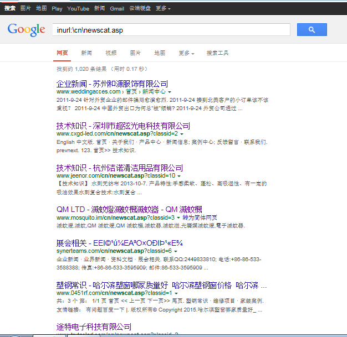Expand 更多 dropdown in the top black bar
Viewport: 347px width, 337px height.
163,8
